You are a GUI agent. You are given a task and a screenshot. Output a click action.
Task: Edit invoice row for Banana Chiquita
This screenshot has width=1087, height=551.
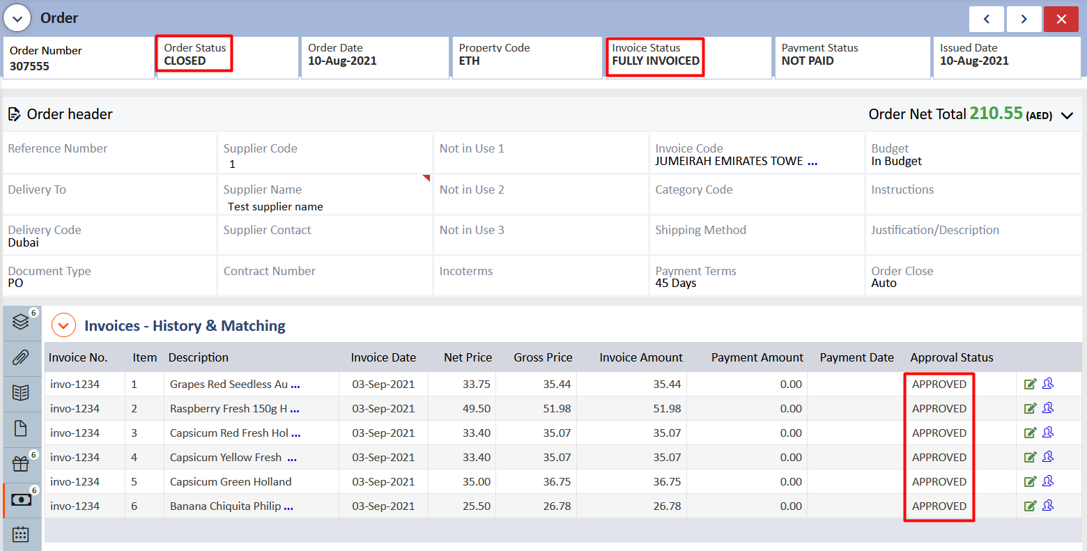click(x=1031, y=506)
